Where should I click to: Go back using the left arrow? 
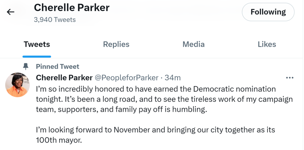coord(11,12)
